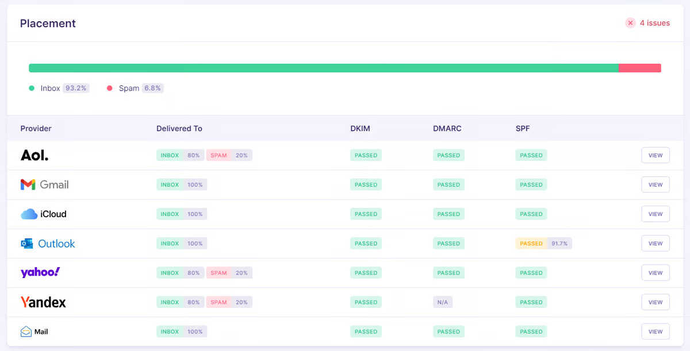Click the Aol. provider logo
Image resolution: width=690 pixels, height=351 pixels.
34,155
